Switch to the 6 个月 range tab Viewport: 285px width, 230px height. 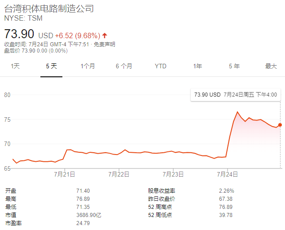coord(124,66)
